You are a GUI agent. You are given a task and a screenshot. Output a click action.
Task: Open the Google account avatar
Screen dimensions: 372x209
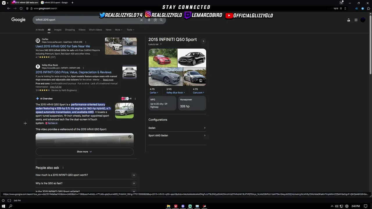[x=363, y=20]
